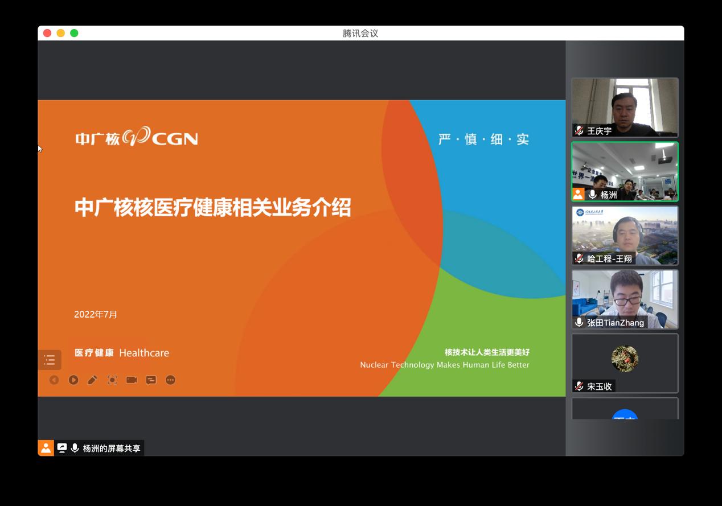Click the slide title 中广核核医疗健康相关业务介绍
The height and width of the screenshot is (506, 722).
click(212, 207)
